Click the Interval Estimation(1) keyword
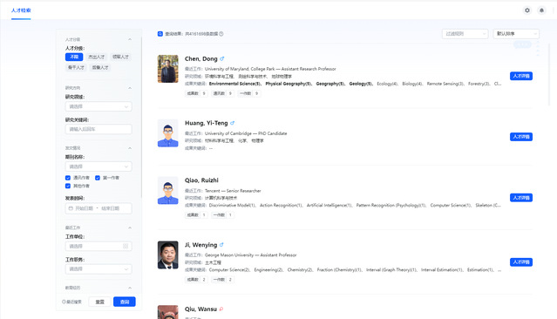 (x=442, y=270)
